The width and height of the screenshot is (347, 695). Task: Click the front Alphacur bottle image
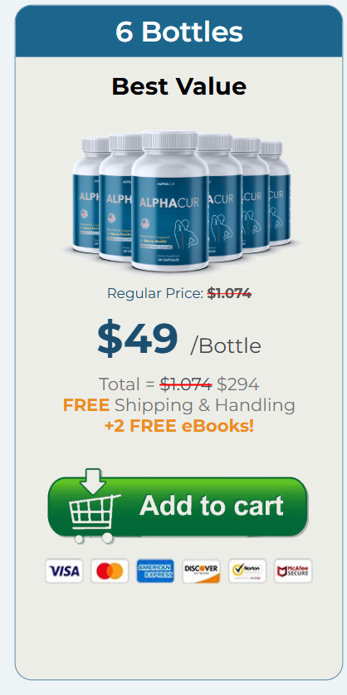pyautogui.click(x=169, y=201)
